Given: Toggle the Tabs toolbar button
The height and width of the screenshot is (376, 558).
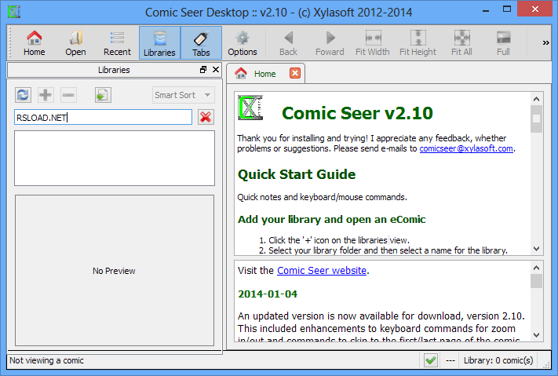Looking at the screenshot, I should [x=201, y=42].
